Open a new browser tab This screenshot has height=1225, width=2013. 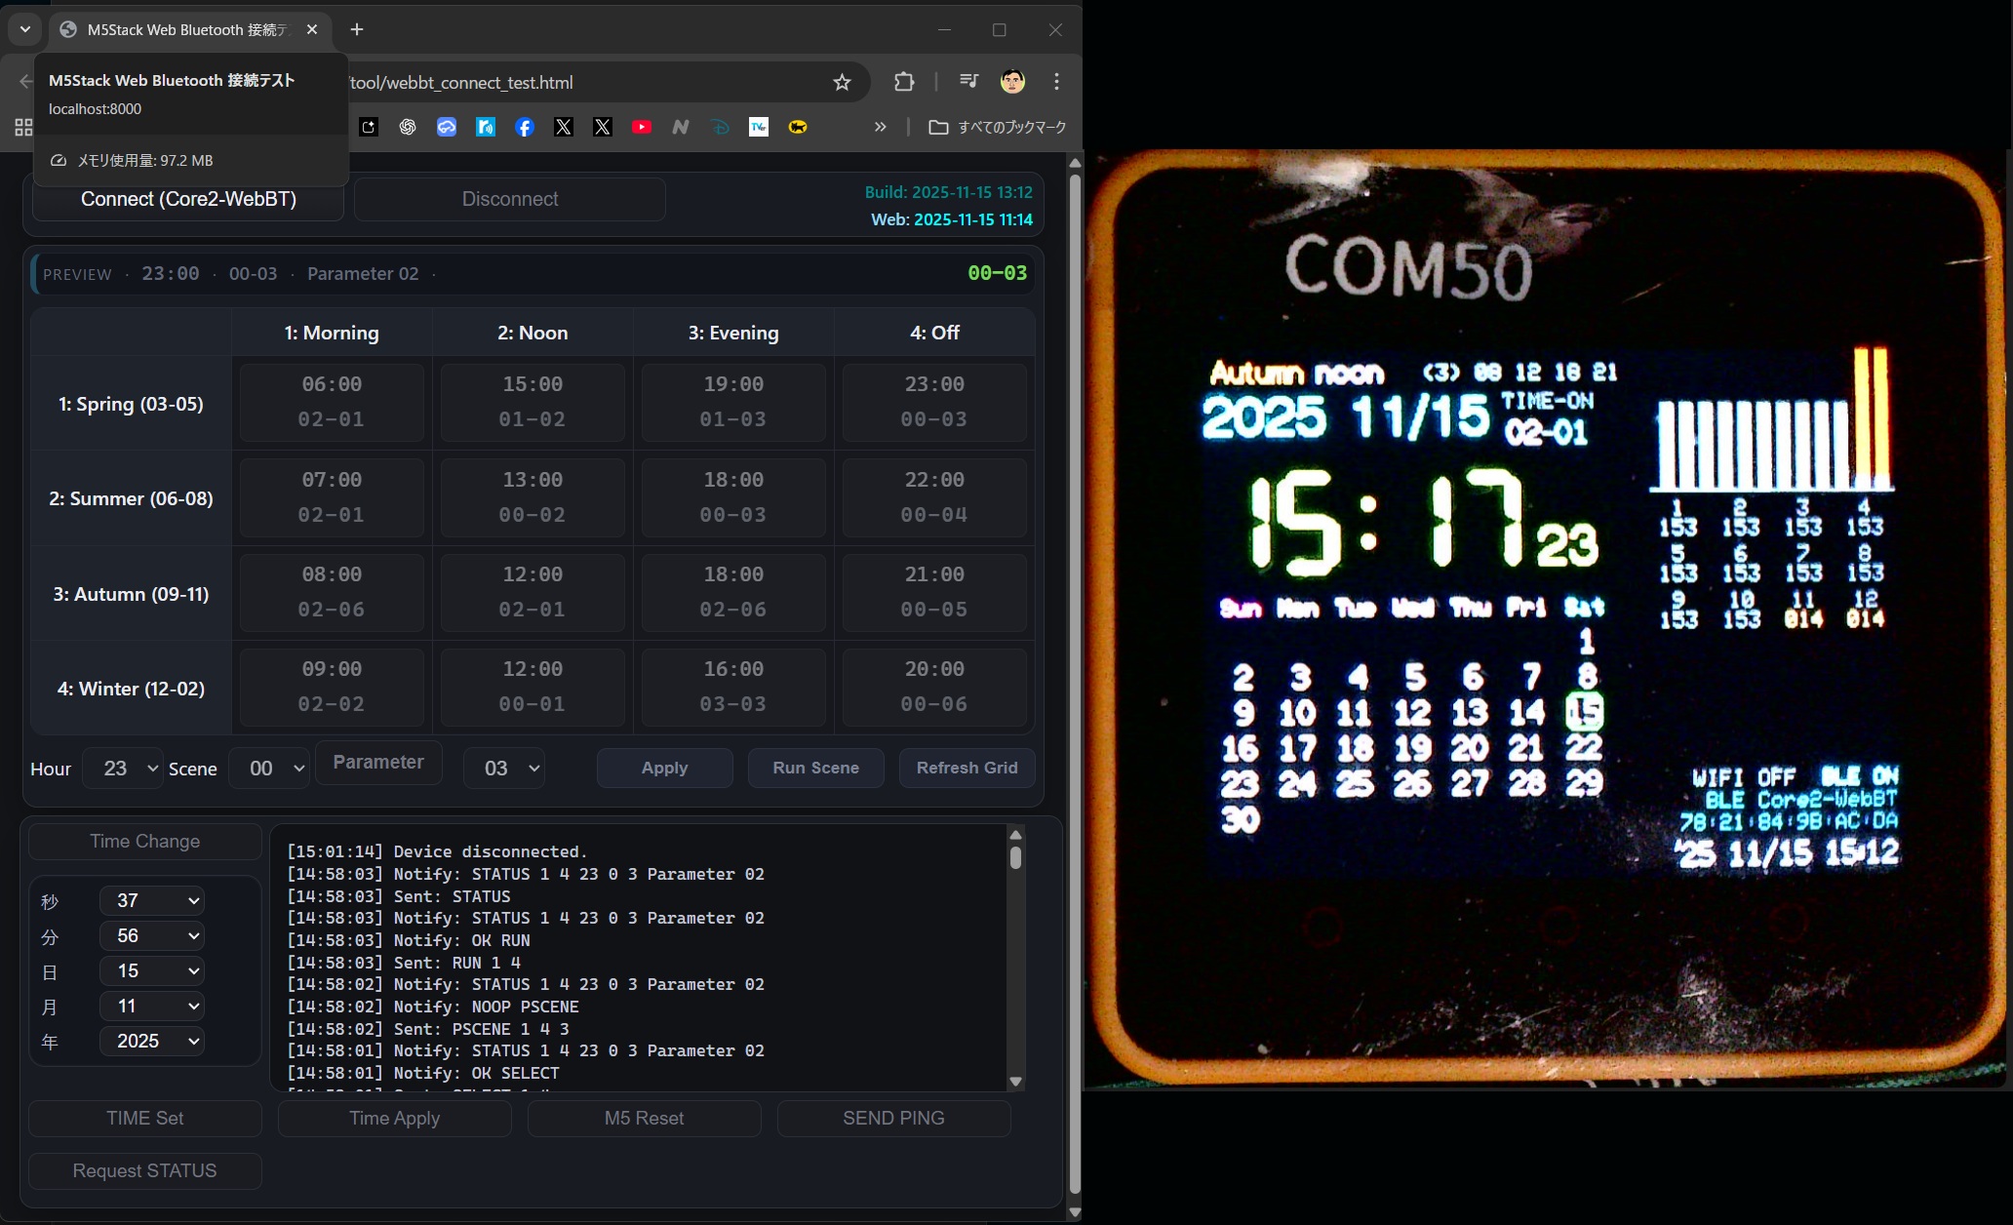coord(357,30)
